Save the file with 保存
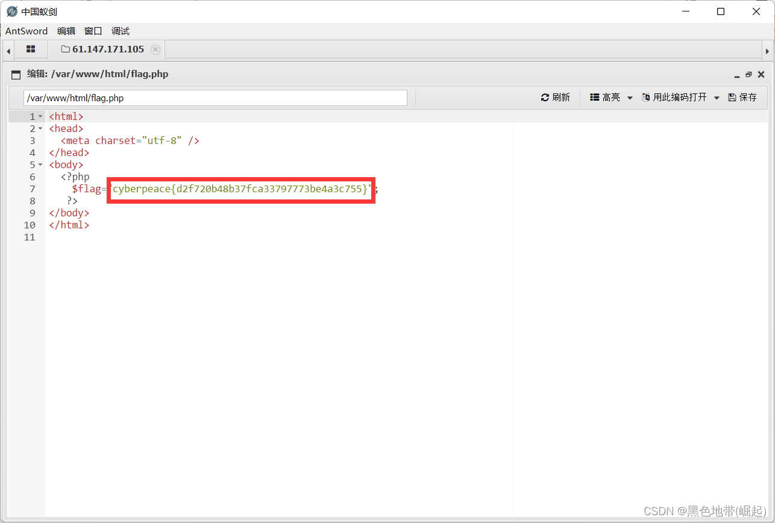Viewport: 775px width, 523px height. pyautogui.click(x=742, y=97)
